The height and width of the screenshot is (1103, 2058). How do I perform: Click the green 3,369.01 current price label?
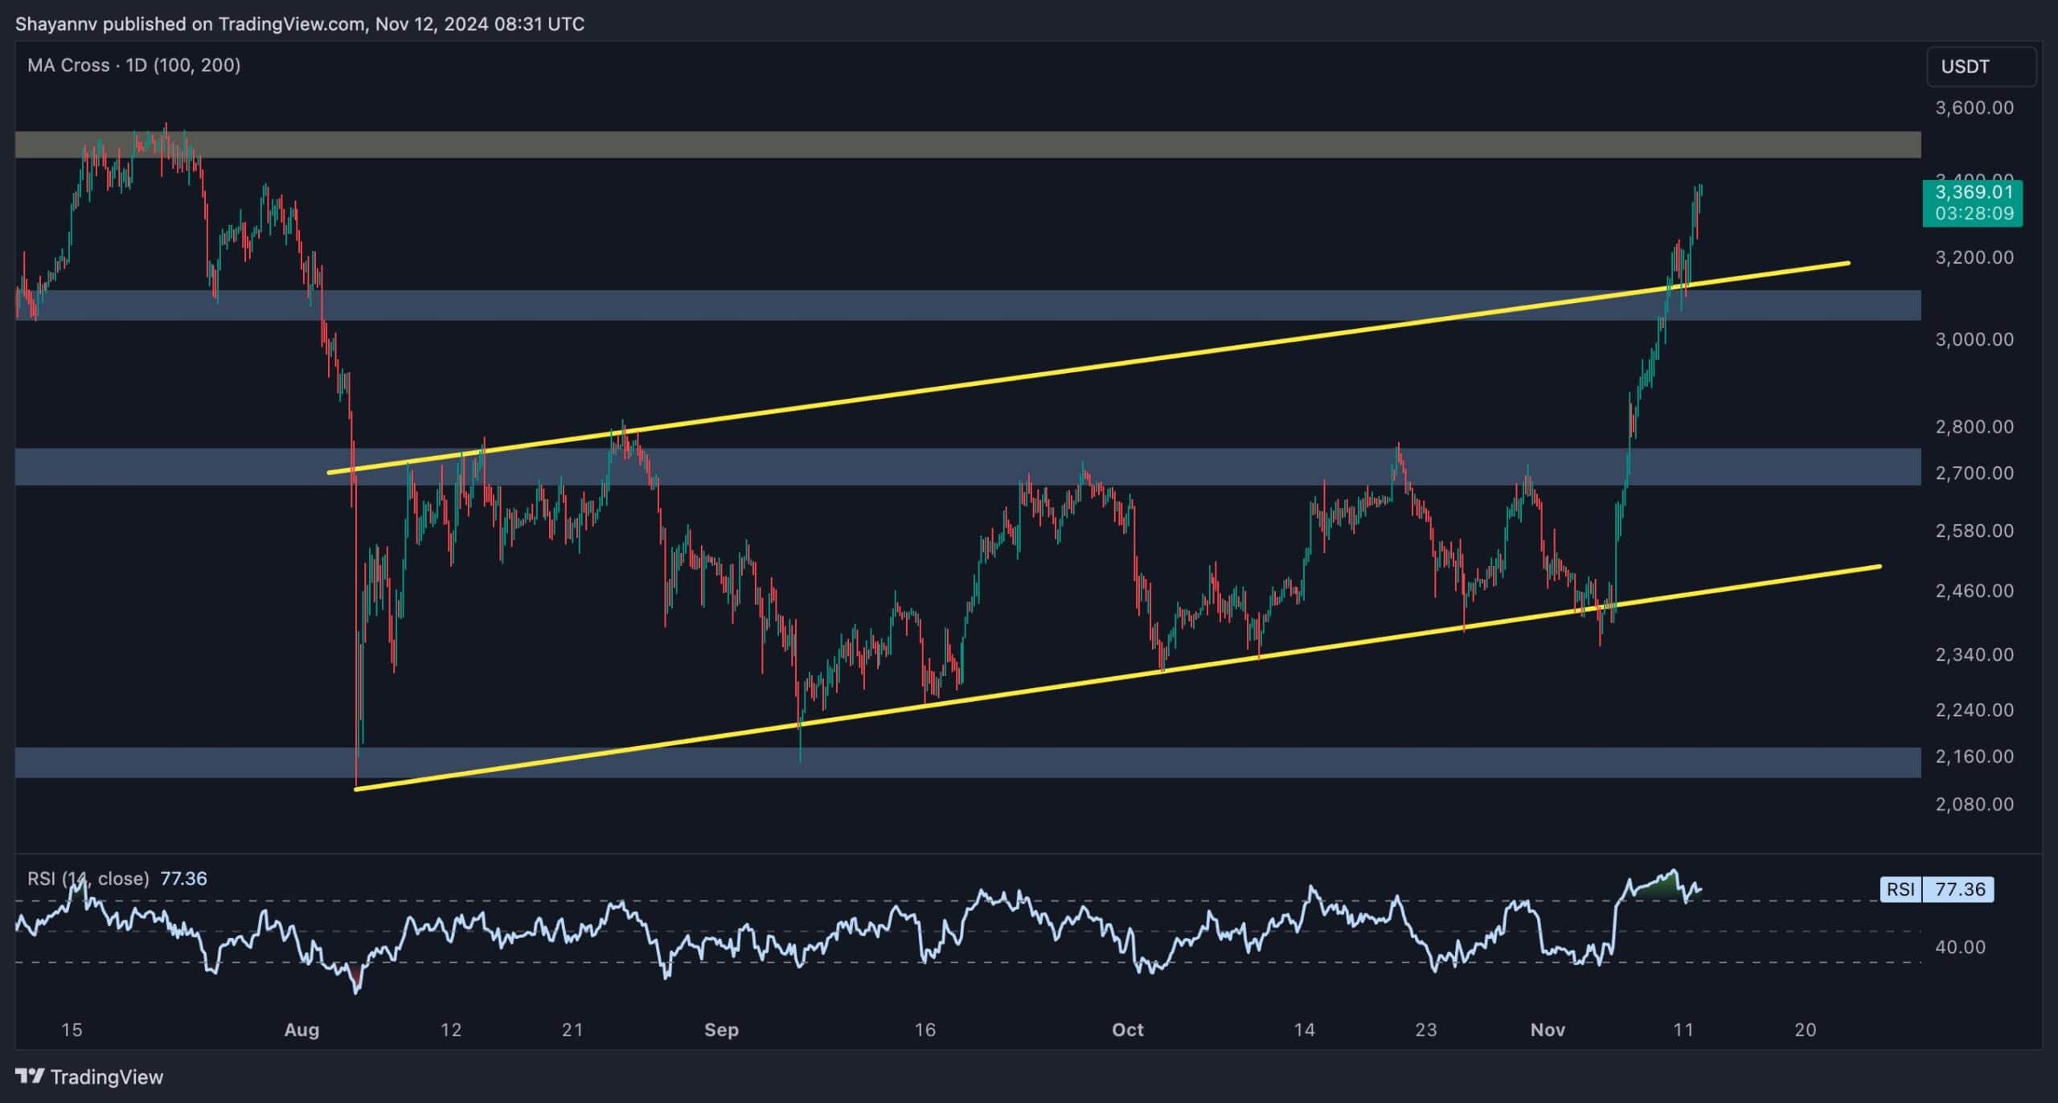pos(1972,203)
